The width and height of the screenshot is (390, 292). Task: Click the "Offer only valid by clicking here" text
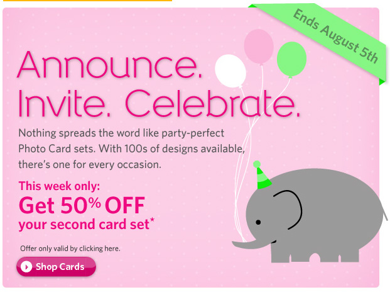pyautogui.click(x=70, y=249)
